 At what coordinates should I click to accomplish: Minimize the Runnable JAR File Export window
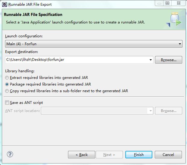tap(160, 3)
